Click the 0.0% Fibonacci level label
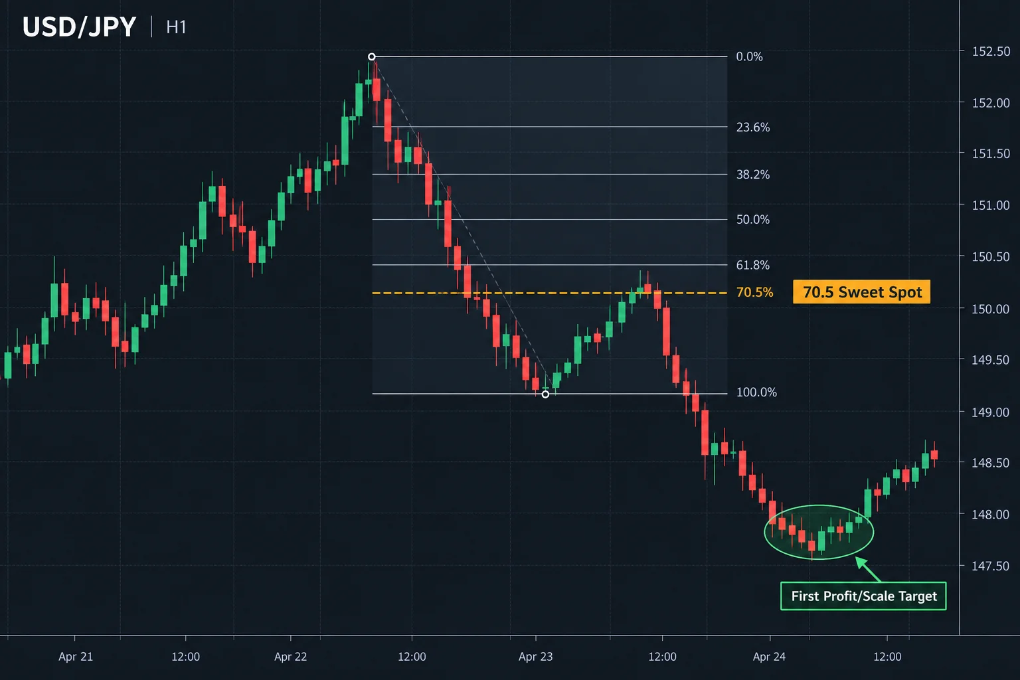The image size is (1020, 680). pos(749,56)
